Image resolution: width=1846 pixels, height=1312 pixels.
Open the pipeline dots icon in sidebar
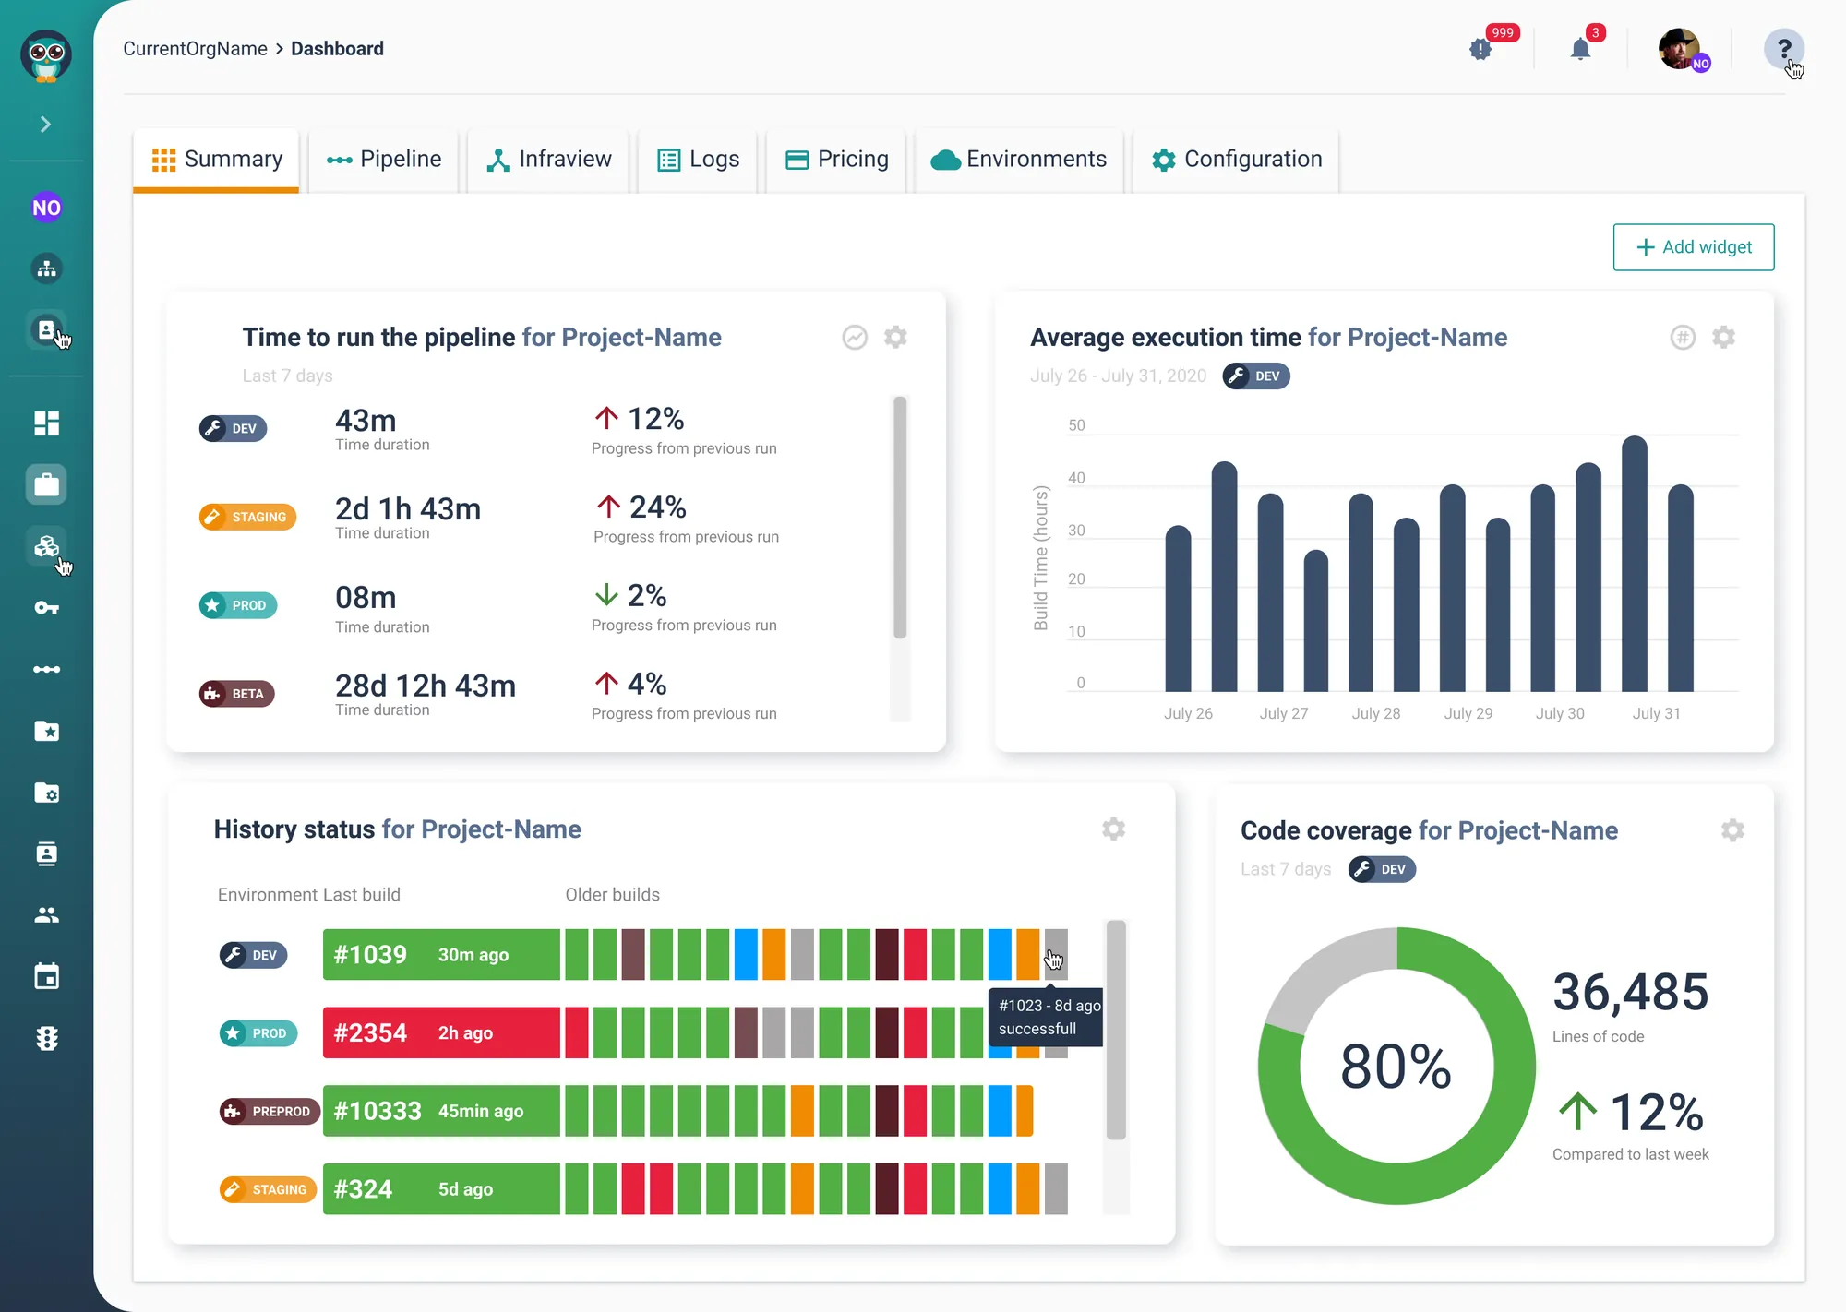point(46,669)
